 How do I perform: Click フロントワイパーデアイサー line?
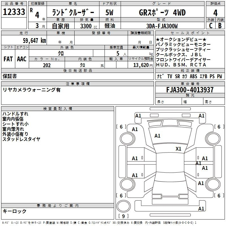183,60
